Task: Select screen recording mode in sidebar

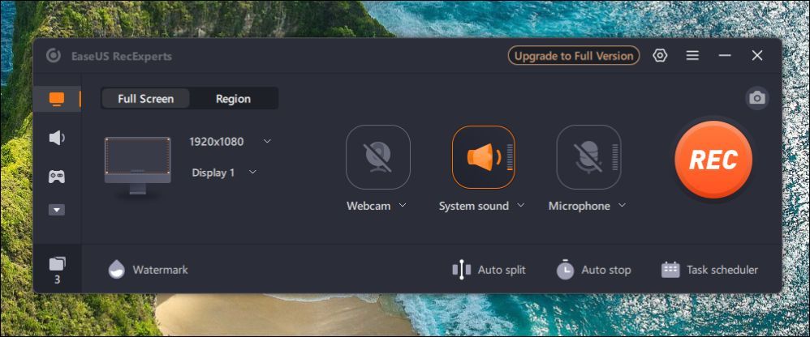Action: tap(57, 99)
